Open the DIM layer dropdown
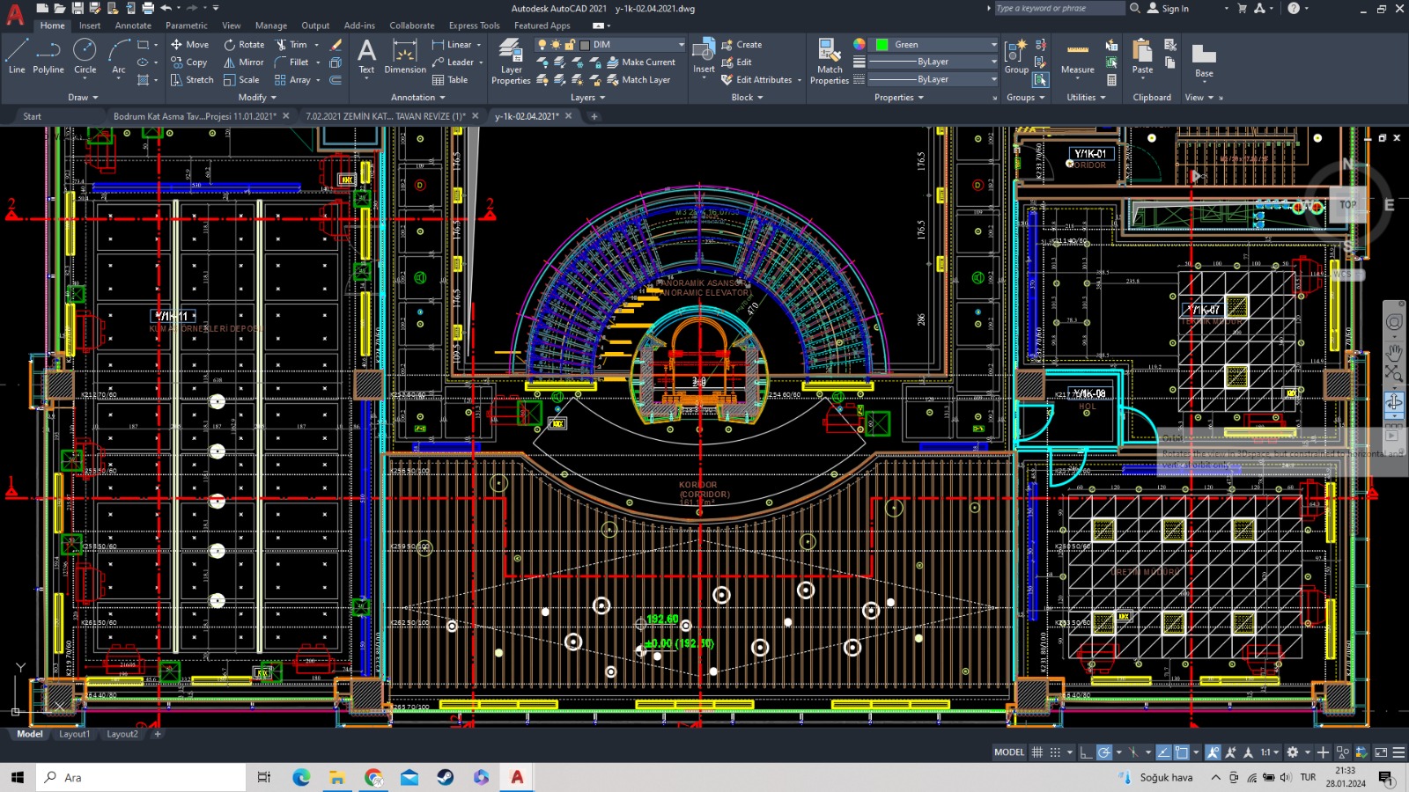Screen dimensions: 1409x792 pos(681,44)
